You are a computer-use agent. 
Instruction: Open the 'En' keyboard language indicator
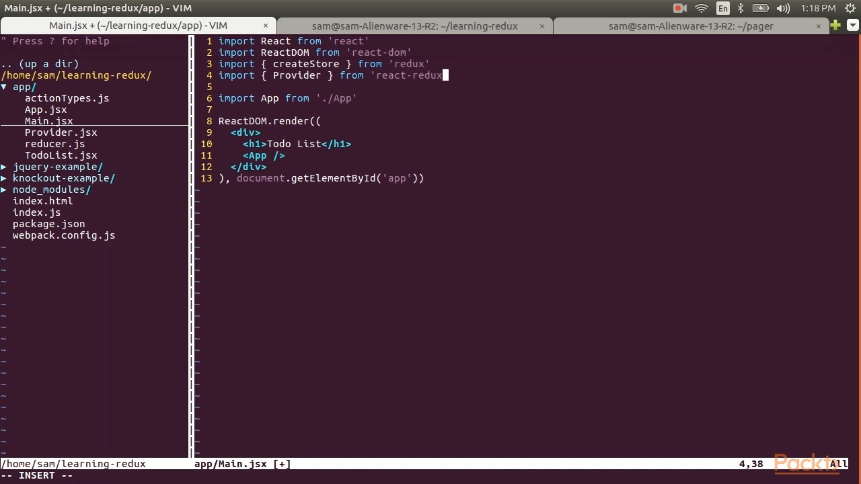tap(723, 8)
